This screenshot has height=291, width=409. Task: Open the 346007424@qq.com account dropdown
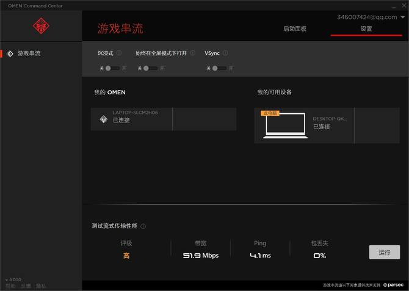pyautogui.click(x=371, y=17)
